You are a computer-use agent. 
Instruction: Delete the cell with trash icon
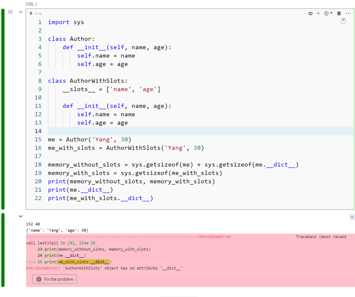point(339,13)
